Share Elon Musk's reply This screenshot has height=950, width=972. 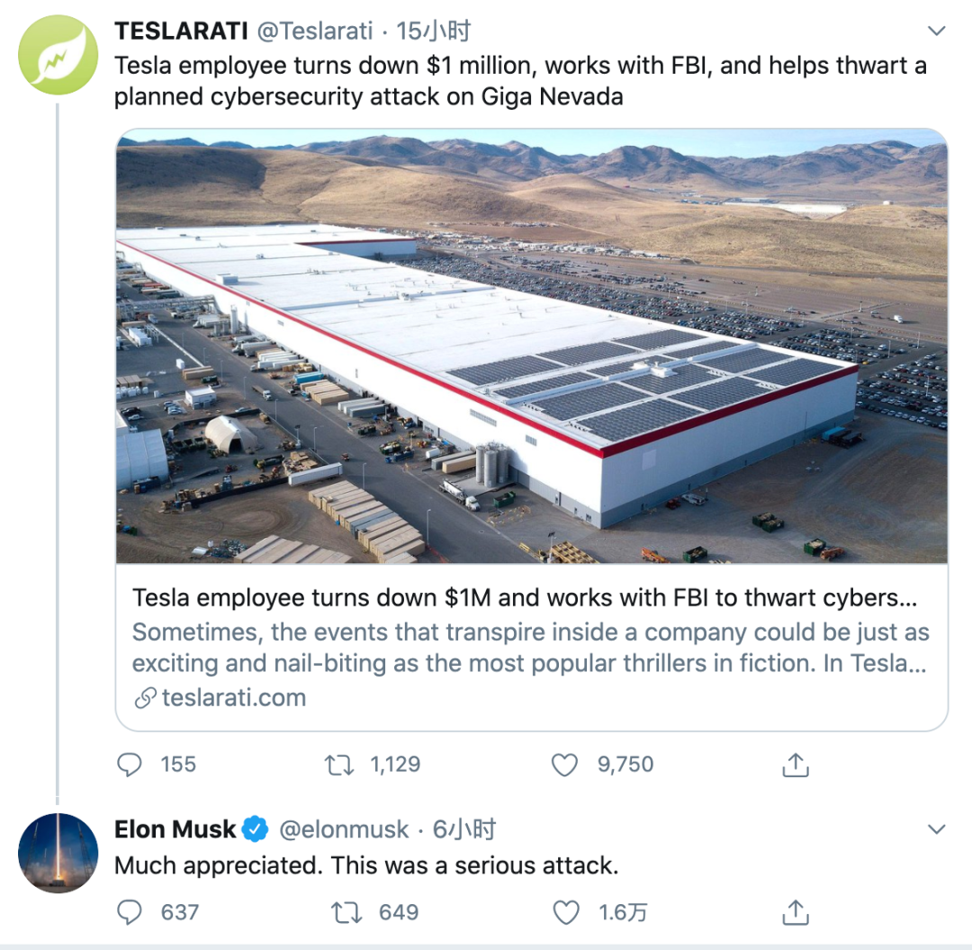pos(795,912)
